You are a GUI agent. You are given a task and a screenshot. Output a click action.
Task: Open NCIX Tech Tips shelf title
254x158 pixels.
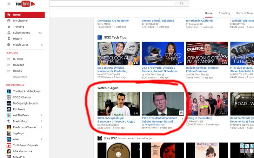pyautogui.click(x=115, y=37)
